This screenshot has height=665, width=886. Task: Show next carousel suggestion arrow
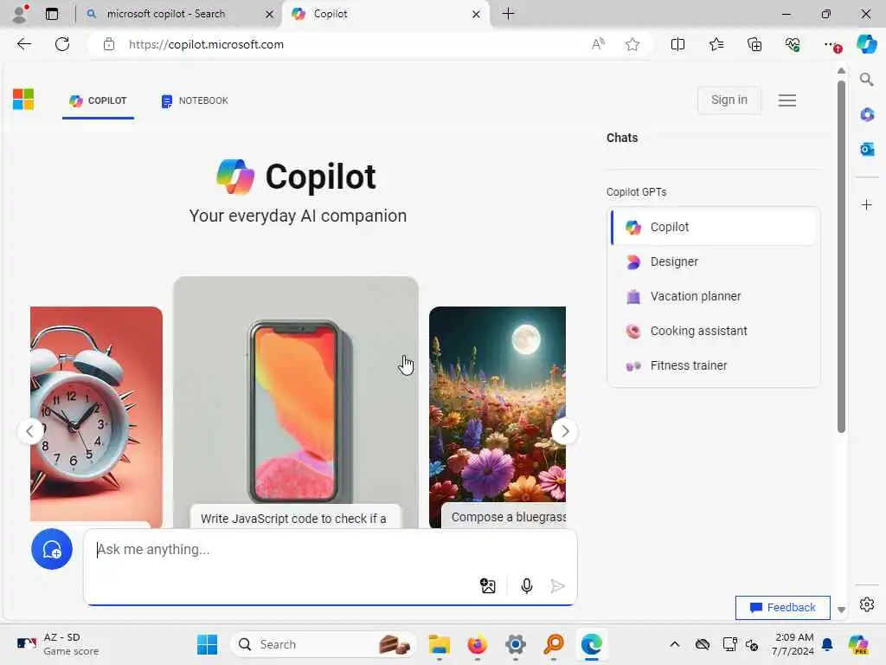point(564,431)
